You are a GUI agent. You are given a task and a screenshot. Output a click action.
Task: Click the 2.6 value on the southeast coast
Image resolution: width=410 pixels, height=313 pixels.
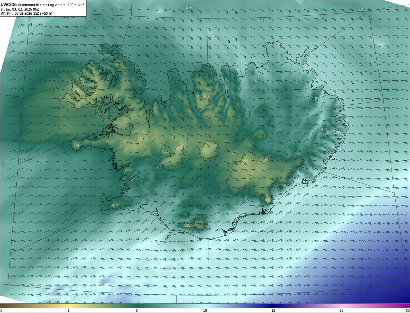pos(268,201)
